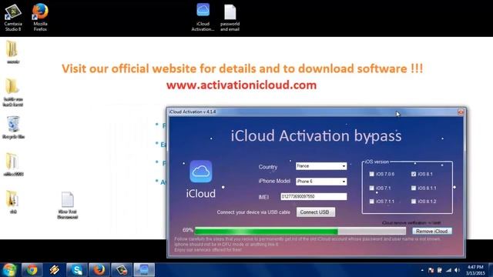The image size is (493, 277).
Task: Click the Remove iCloud button
Action: 431,231
